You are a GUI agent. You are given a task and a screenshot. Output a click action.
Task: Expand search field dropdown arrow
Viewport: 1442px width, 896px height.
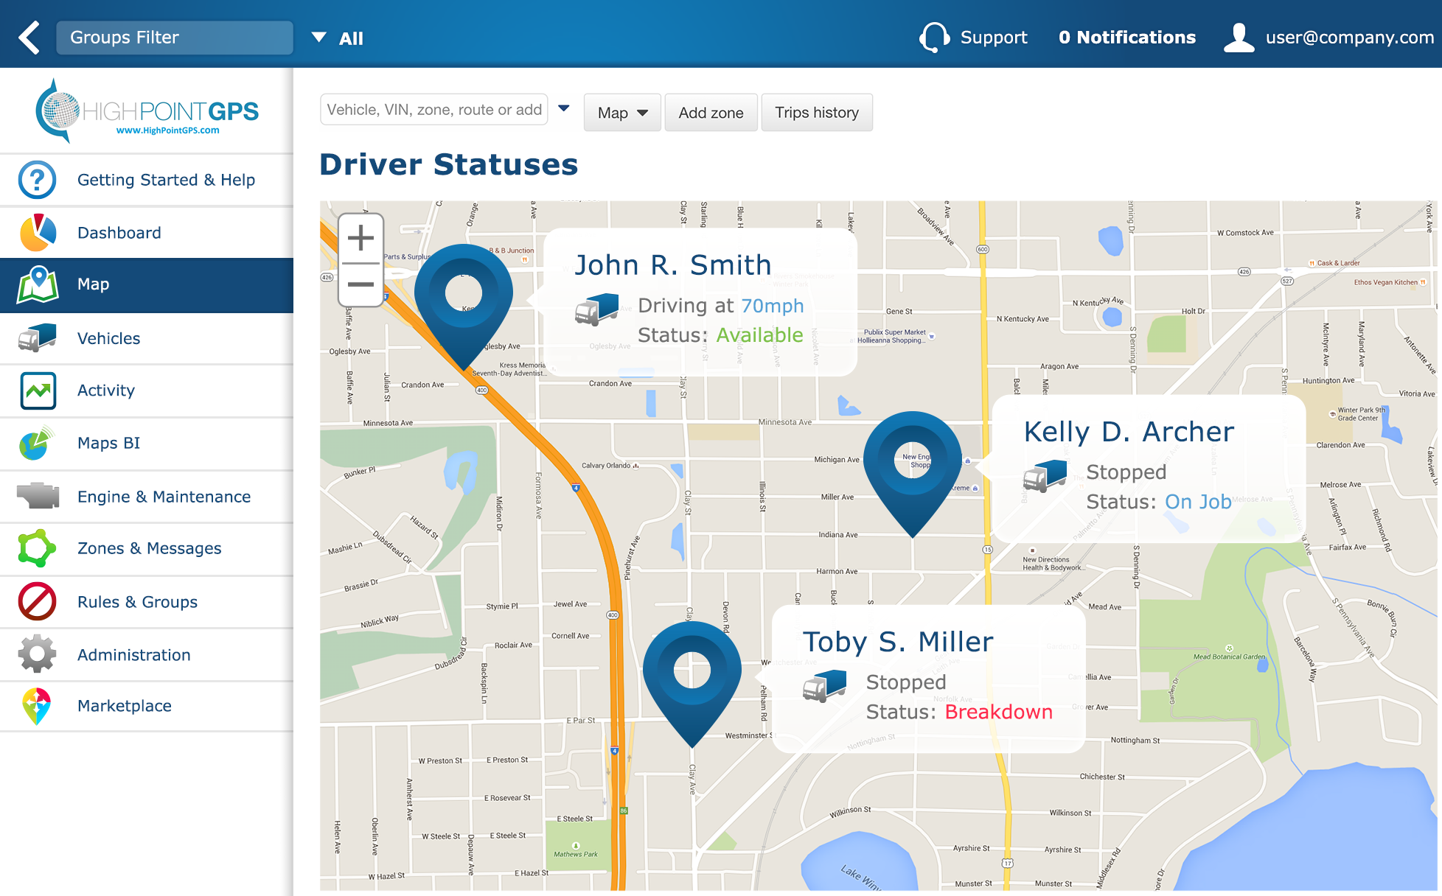(x=564, y=109)
